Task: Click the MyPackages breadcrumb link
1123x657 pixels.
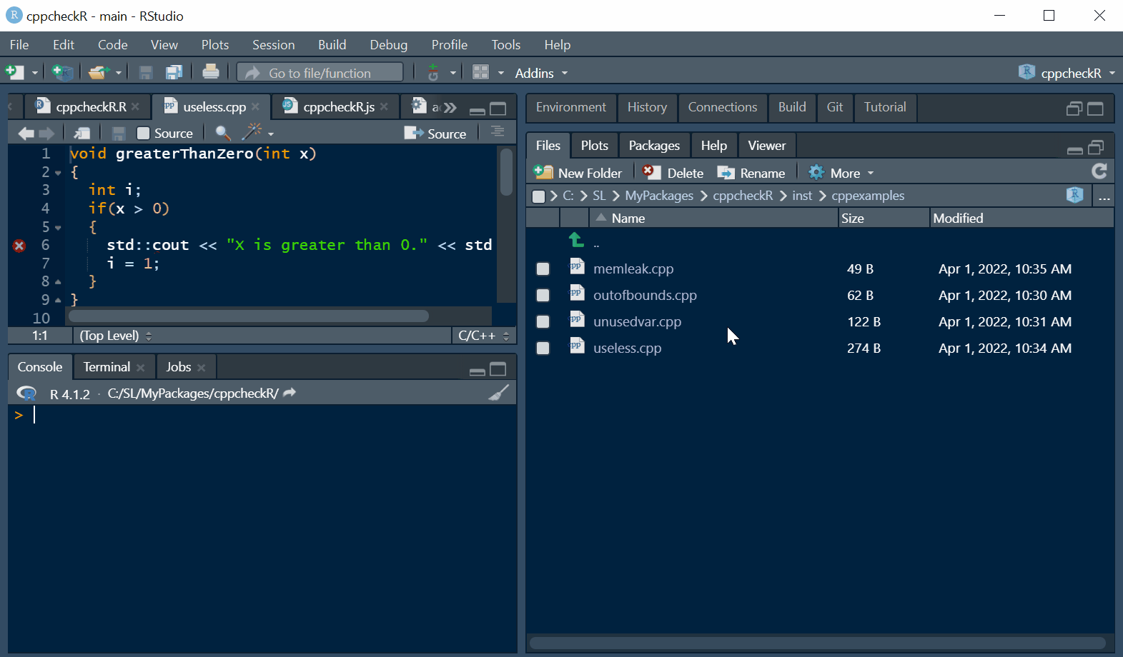Action: 659,196
